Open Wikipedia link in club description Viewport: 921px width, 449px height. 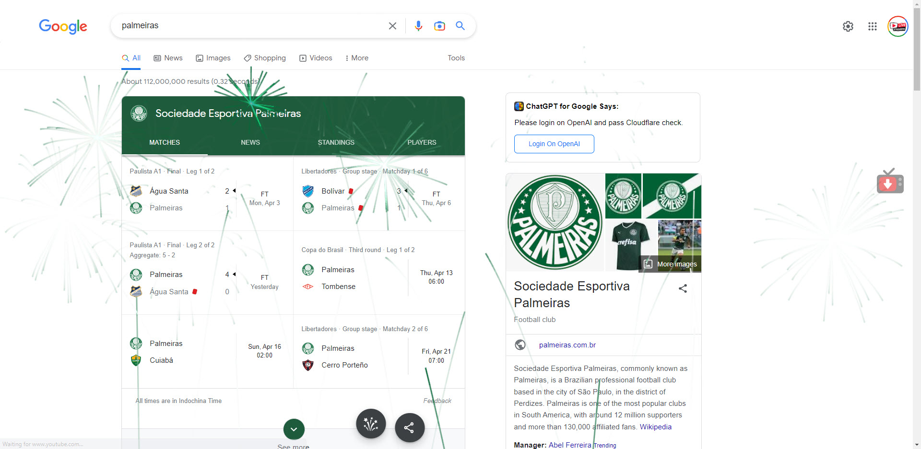pyautogui.click(x=656, y=427)
